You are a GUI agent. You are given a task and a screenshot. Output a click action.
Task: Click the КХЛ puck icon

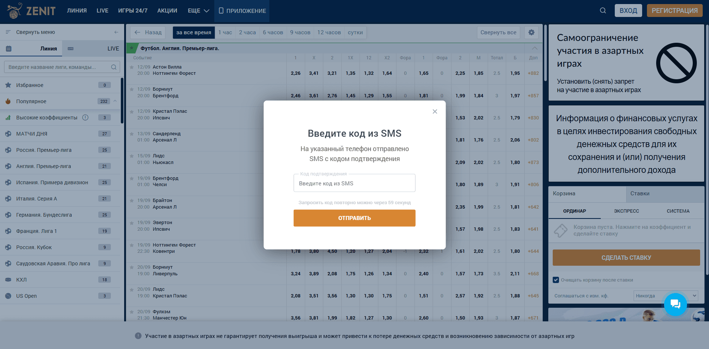(8, 280)
